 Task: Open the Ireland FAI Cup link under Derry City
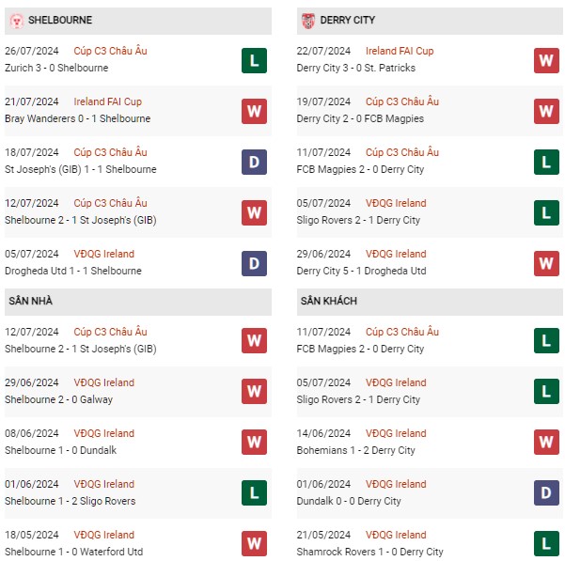(400, 51)
